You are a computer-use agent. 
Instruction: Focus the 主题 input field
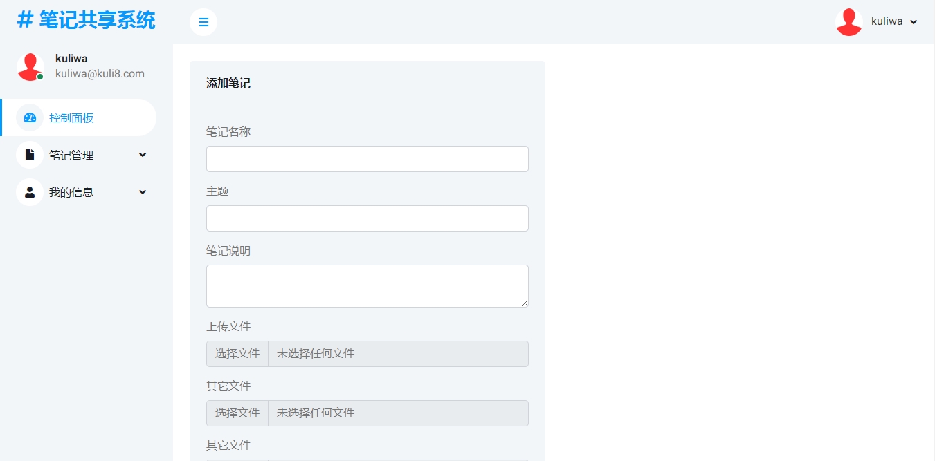pos(367,218)
